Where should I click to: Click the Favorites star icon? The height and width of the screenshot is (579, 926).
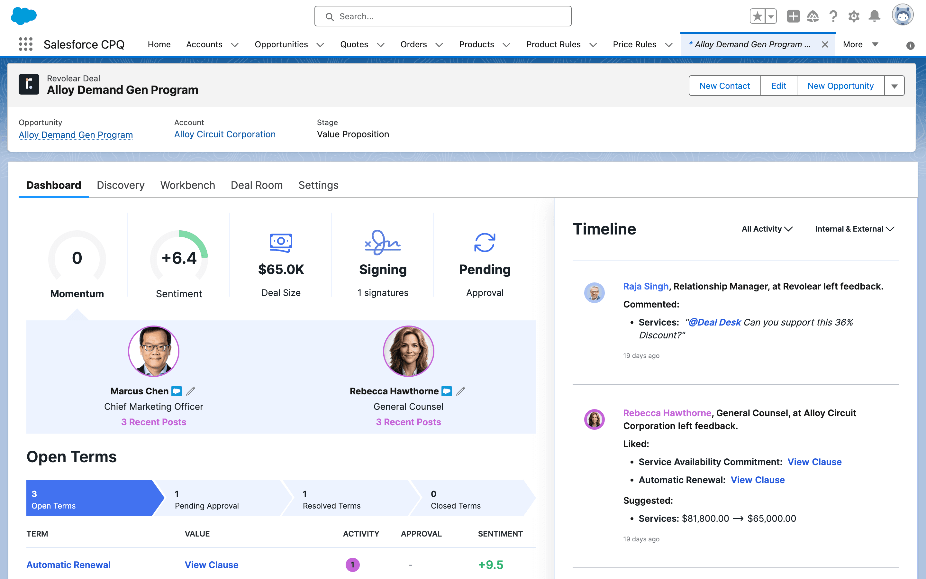(x=757, y=16)
